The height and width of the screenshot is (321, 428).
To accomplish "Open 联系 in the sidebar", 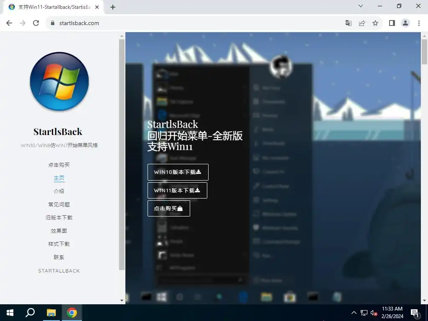I will click(59, 257).
